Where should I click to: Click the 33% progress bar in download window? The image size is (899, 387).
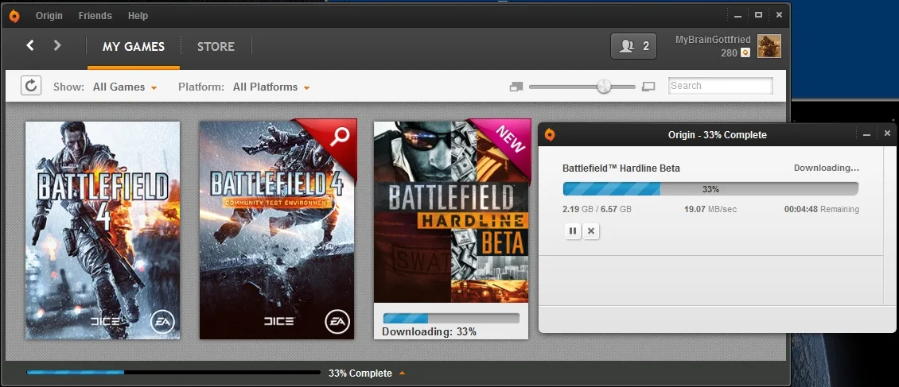[x=710, y=189]
